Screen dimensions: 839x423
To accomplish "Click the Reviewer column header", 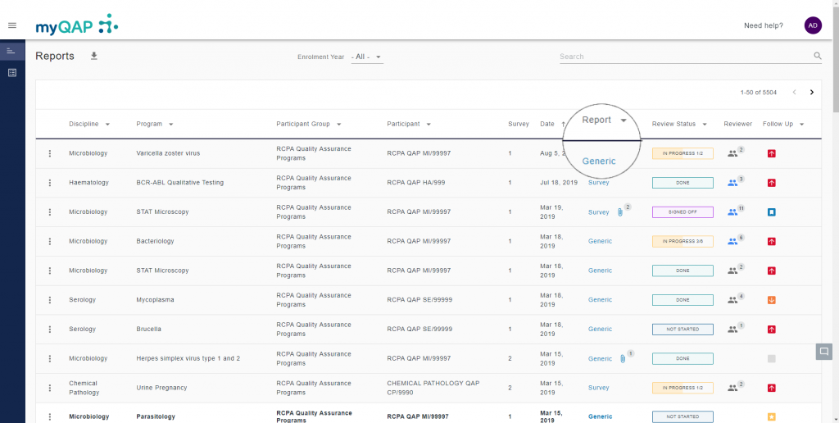I will pos(738,124).
